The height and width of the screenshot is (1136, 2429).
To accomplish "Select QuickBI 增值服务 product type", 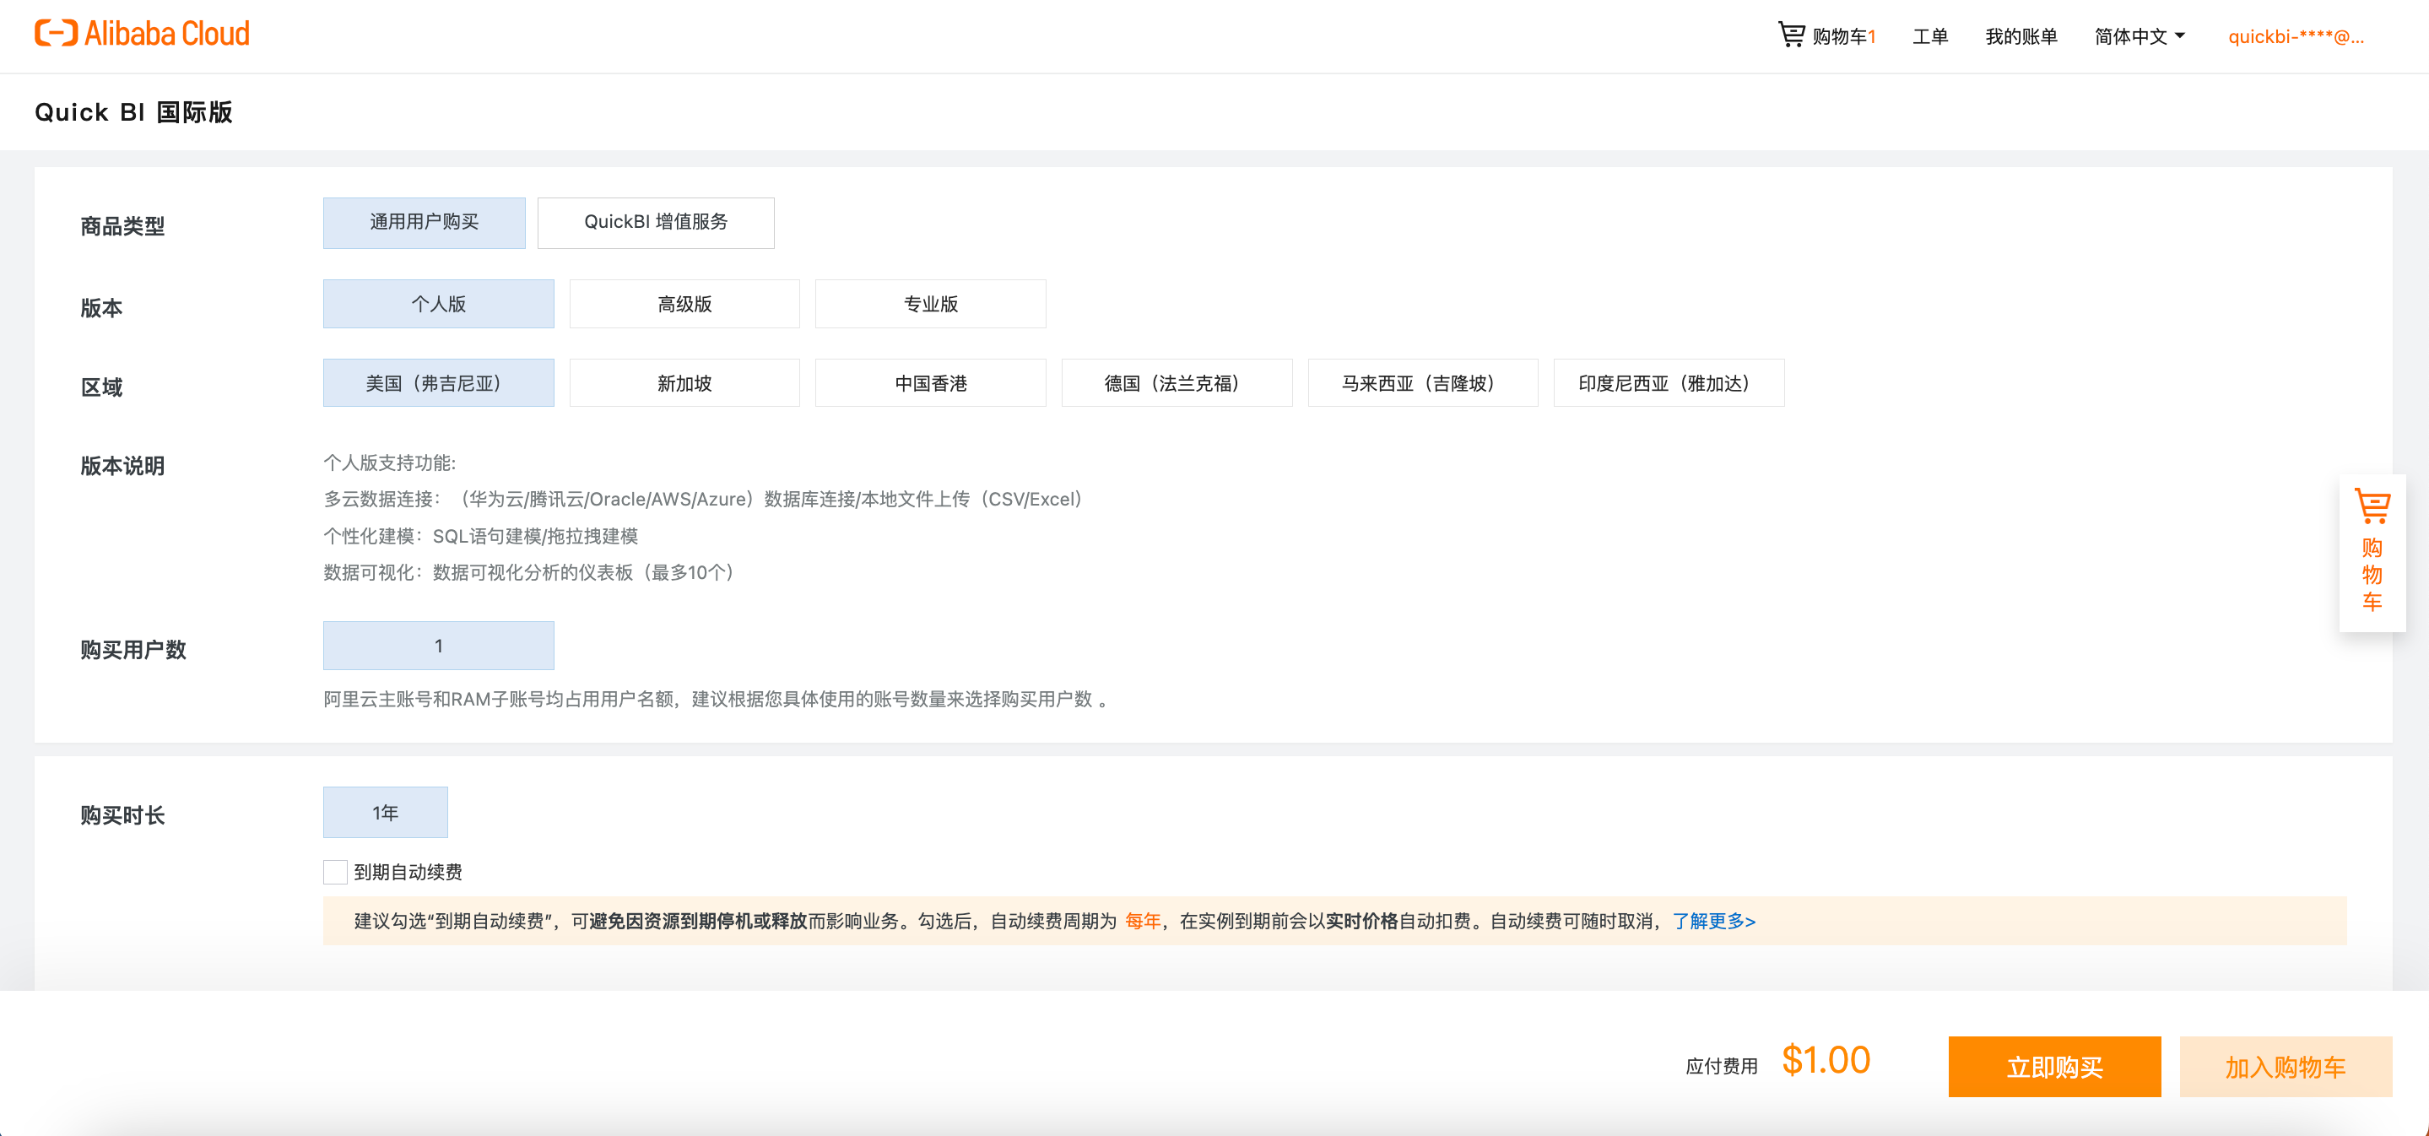I will (655, 223).
